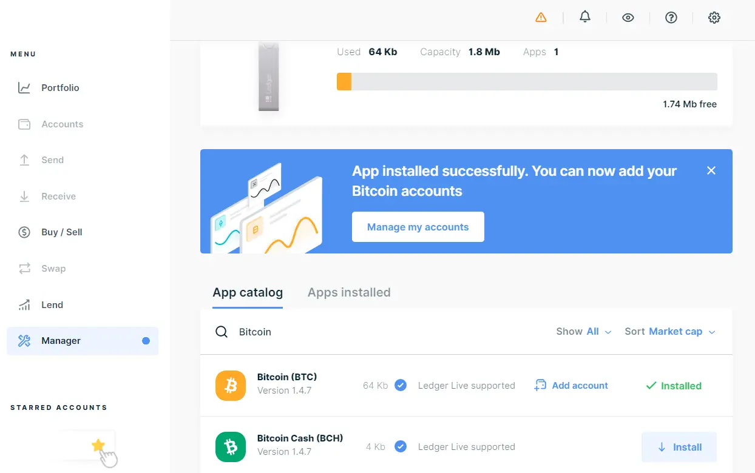
Task: Open the notifications bell
Action: click(x=585, y=17)
